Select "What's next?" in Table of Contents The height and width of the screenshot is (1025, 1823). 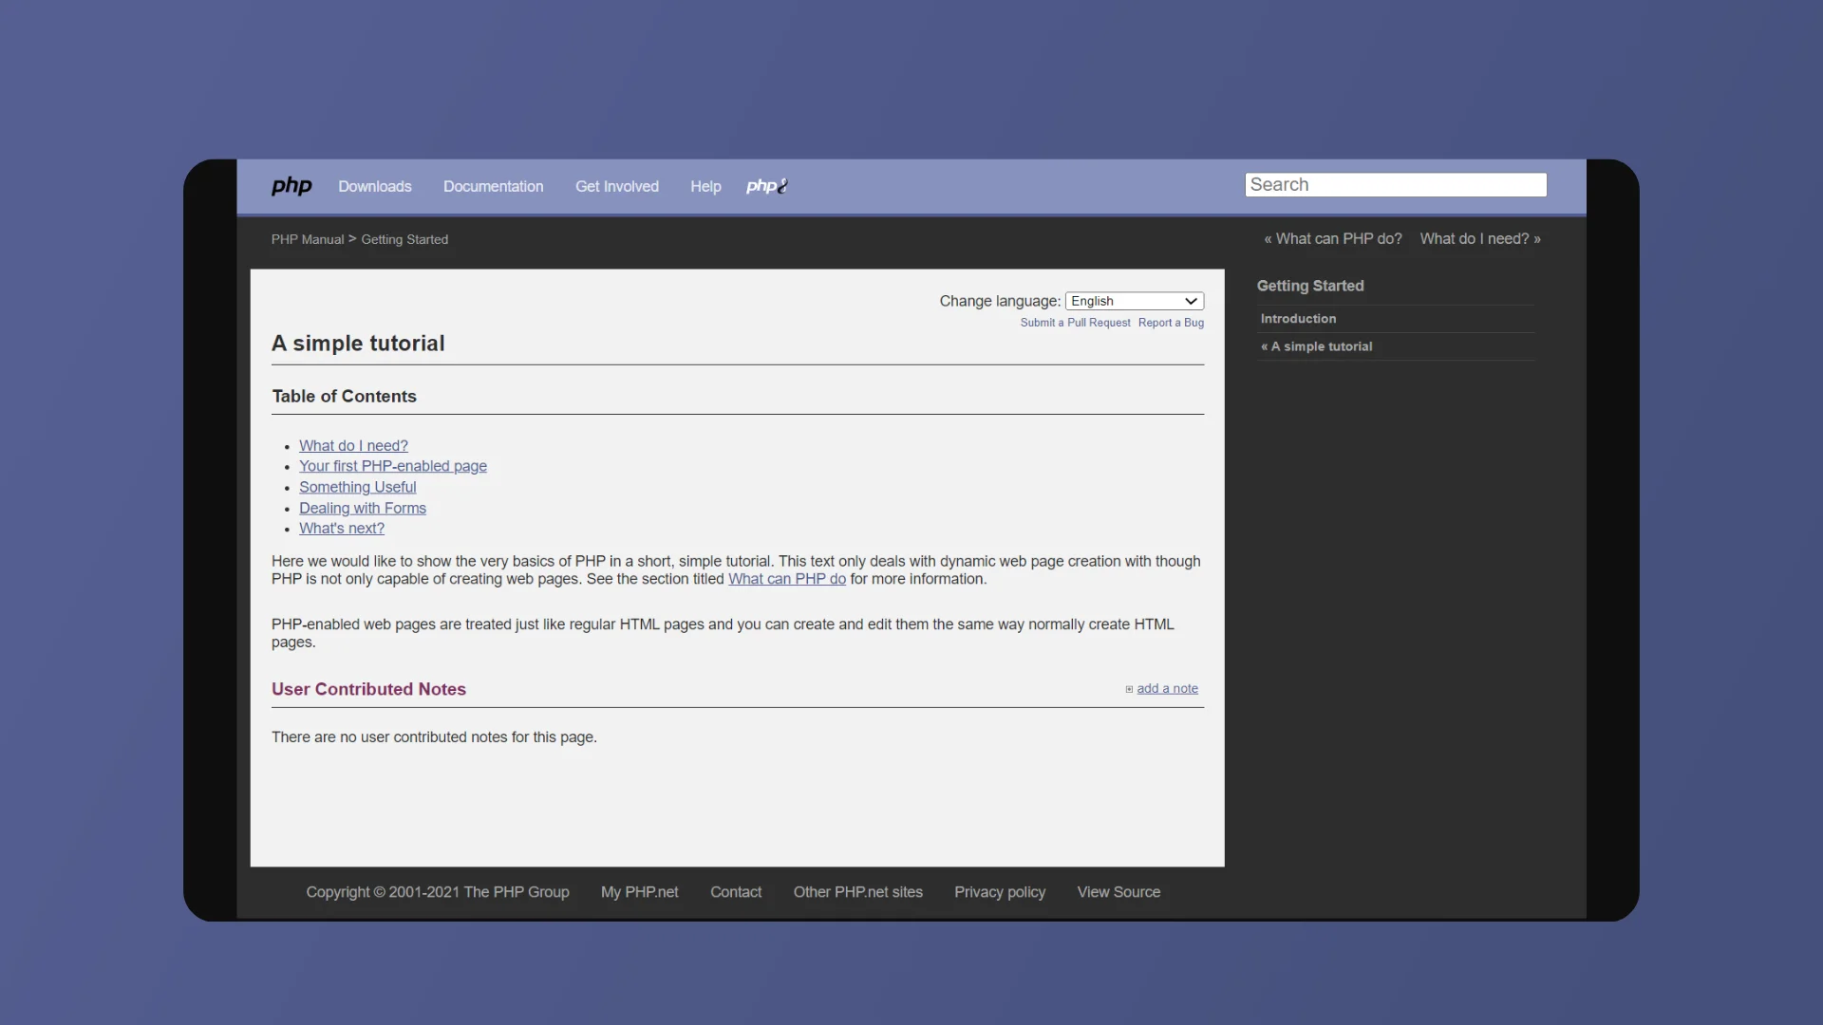click(x=342, y=529)
